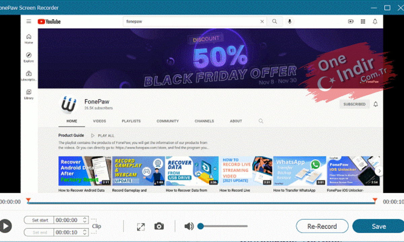Click the channel search magnifier icon

point(261,121)
